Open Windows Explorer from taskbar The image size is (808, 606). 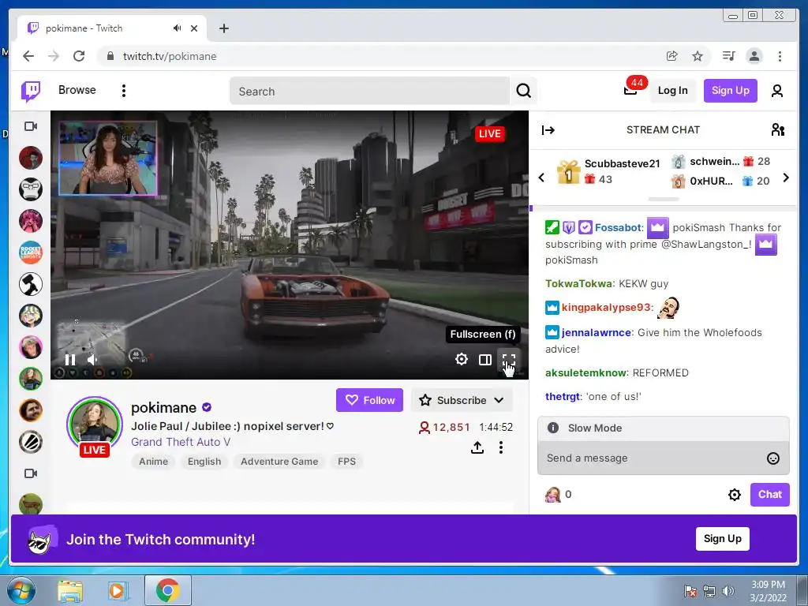point(70,590)
